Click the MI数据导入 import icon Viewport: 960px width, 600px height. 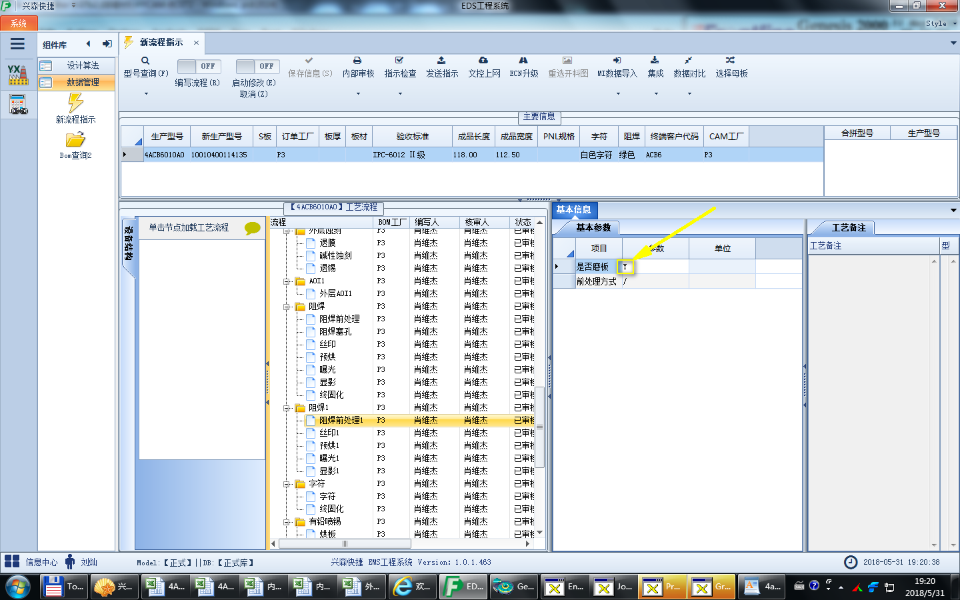click(617, 61)
